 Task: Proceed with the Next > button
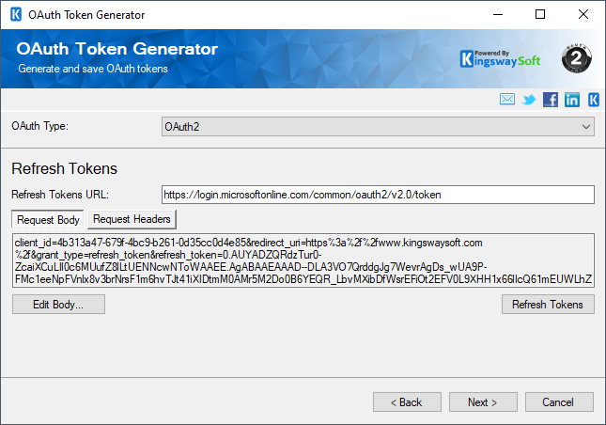coord(483,402)
